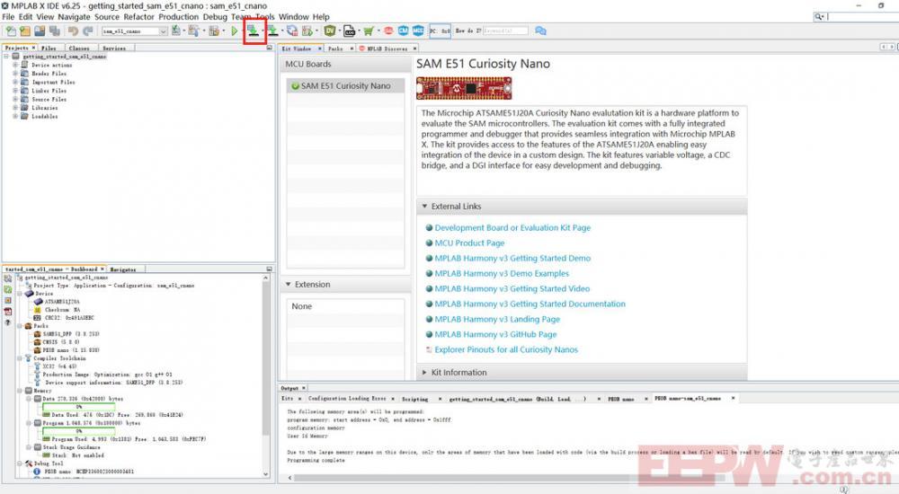The height and width of the screenshot is (494, 899).
Task: Expand the Important Files tree node
Action: point(15,82)
